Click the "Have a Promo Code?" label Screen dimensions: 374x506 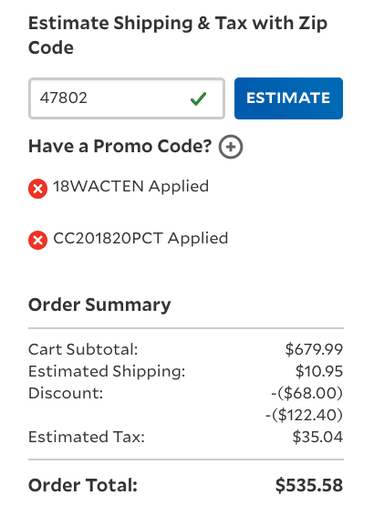coord(119,147)
